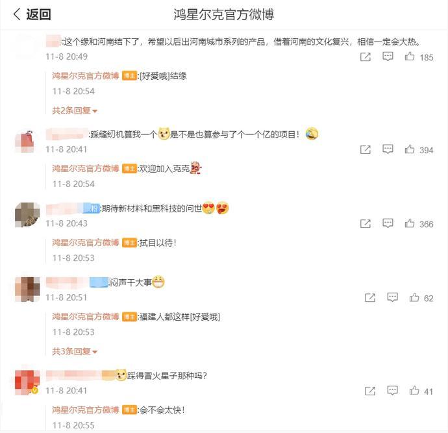Click the 返回 back button text

[38, 14]
